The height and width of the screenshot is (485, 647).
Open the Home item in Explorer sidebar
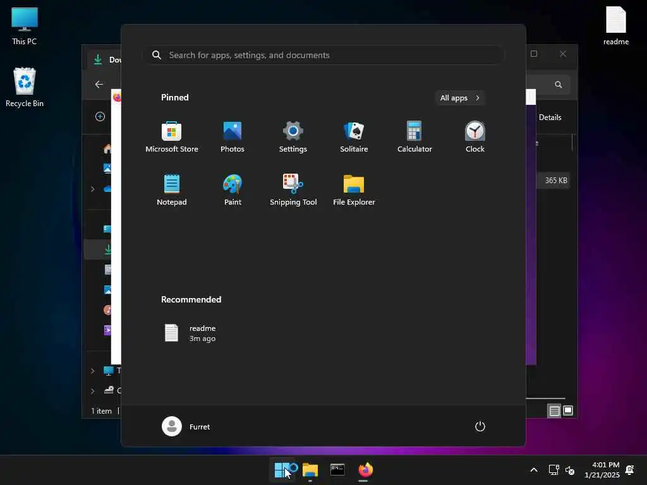point(107,148)
